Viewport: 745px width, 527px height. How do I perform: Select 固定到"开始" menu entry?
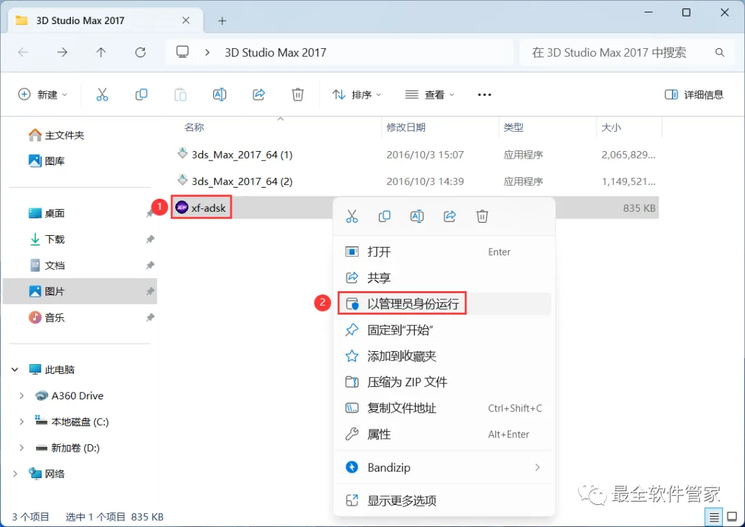[x=444, y=330]
